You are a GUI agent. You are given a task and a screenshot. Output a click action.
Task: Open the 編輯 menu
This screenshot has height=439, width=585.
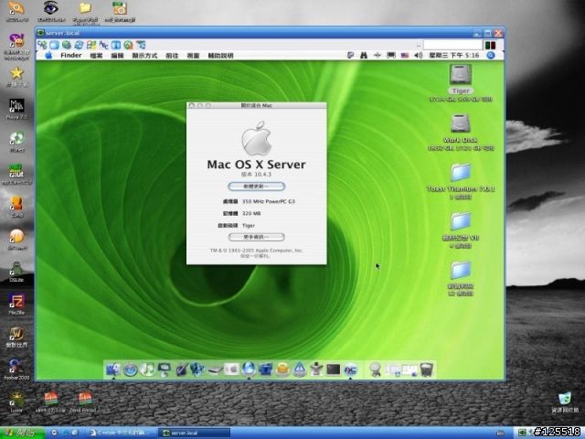(117, 56)
